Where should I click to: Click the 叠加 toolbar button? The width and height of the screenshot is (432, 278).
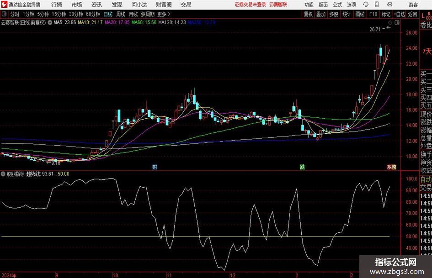pyautogui.click(x=321, y=14)
